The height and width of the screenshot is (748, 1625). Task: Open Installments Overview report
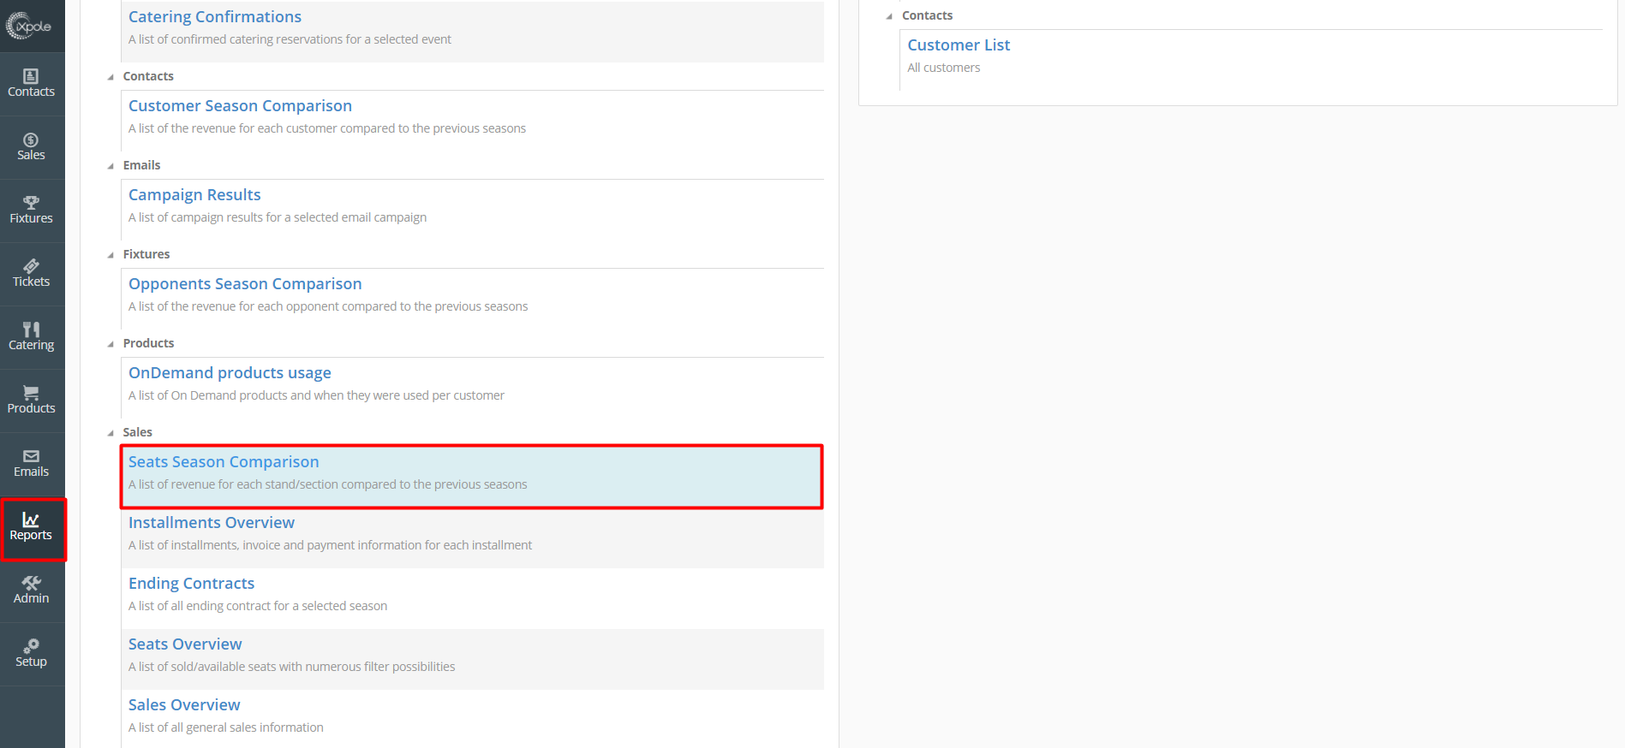pos(212,522)
